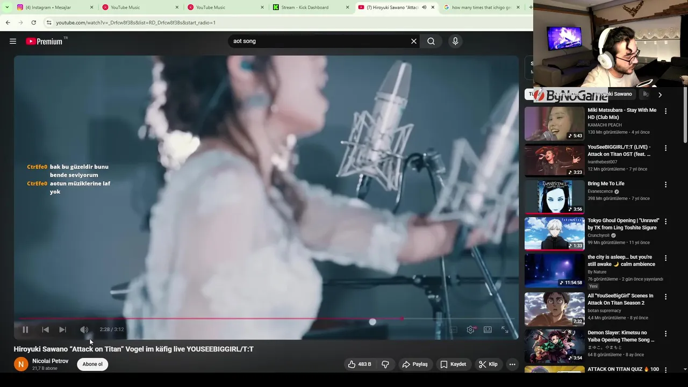Open more actions beside the Klip button
This screenshot has width=688, height=387.
[512, 364]
